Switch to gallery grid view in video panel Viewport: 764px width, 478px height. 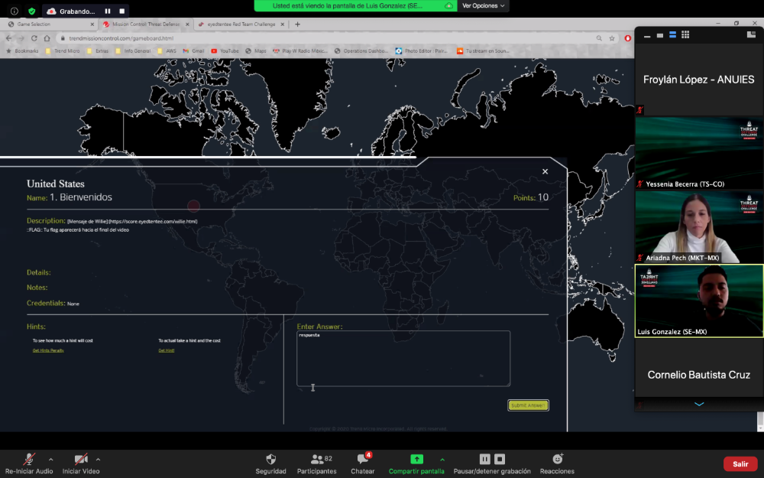pos(685,35)
